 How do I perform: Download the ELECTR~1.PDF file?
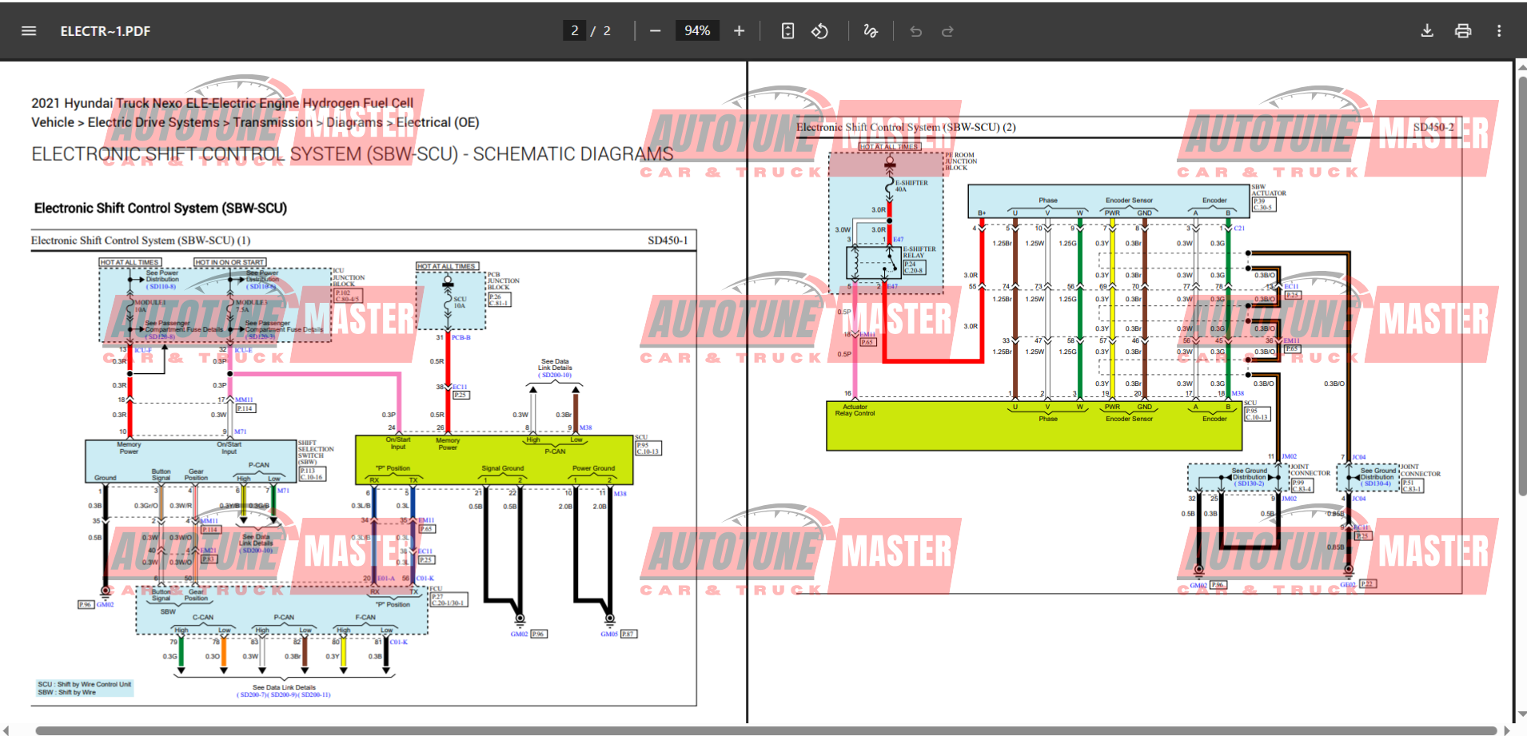click(x=1427, y=31)
